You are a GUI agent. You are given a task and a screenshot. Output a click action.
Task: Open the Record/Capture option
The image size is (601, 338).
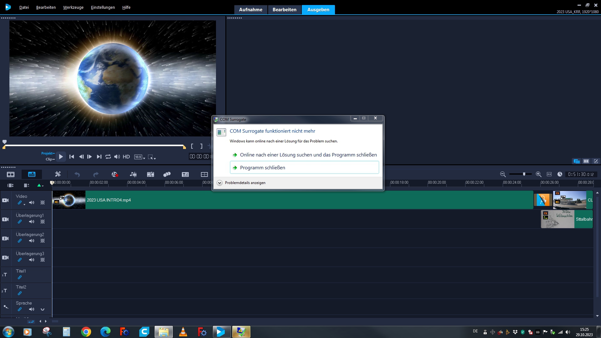(115, 174)
